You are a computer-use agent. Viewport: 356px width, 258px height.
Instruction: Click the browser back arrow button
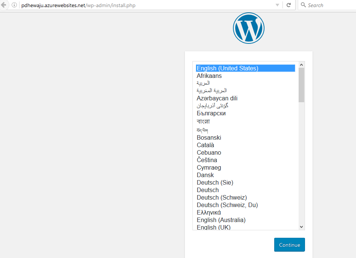[x=3, y=5]
